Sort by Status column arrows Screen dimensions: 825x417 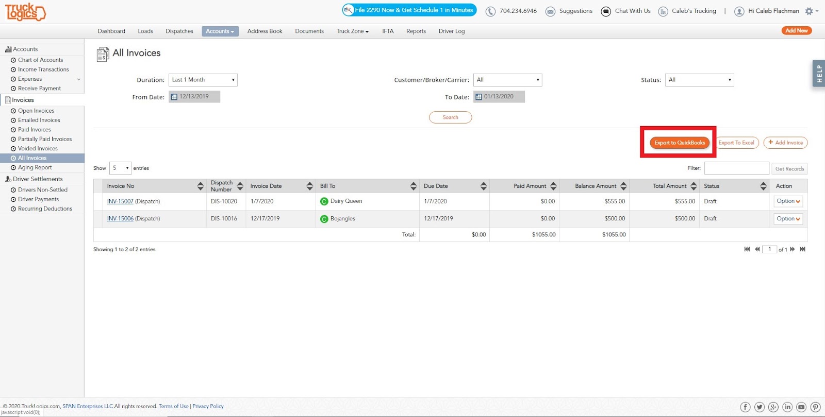point(764,186)
